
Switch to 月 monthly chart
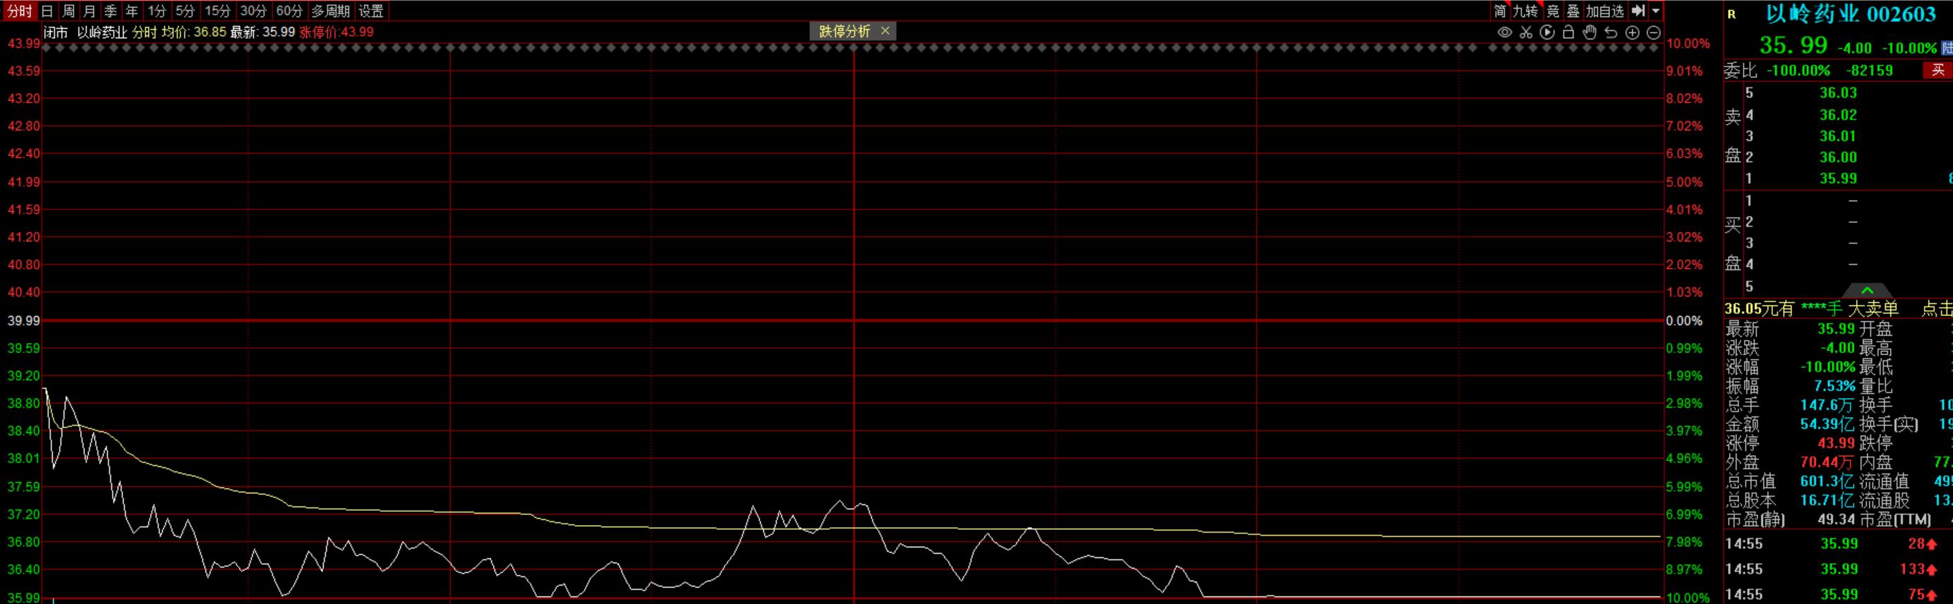tap(90, 11)
